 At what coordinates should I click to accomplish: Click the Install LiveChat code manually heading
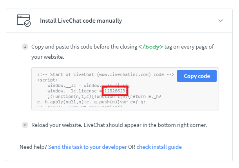pyautogui.click(x=81, y=21)
